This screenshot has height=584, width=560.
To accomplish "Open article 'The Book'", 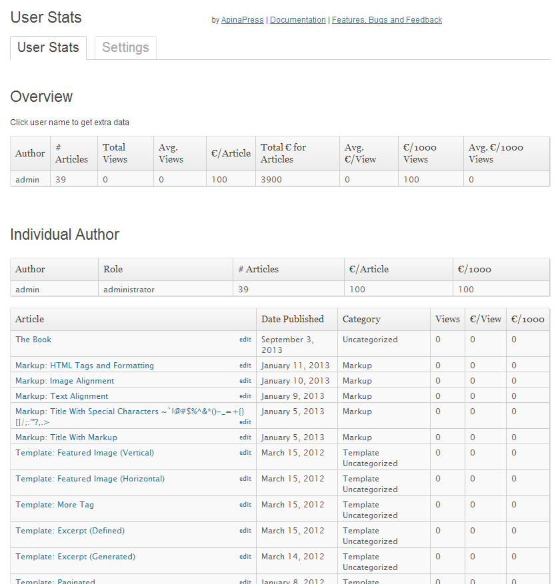I will 33,340.
